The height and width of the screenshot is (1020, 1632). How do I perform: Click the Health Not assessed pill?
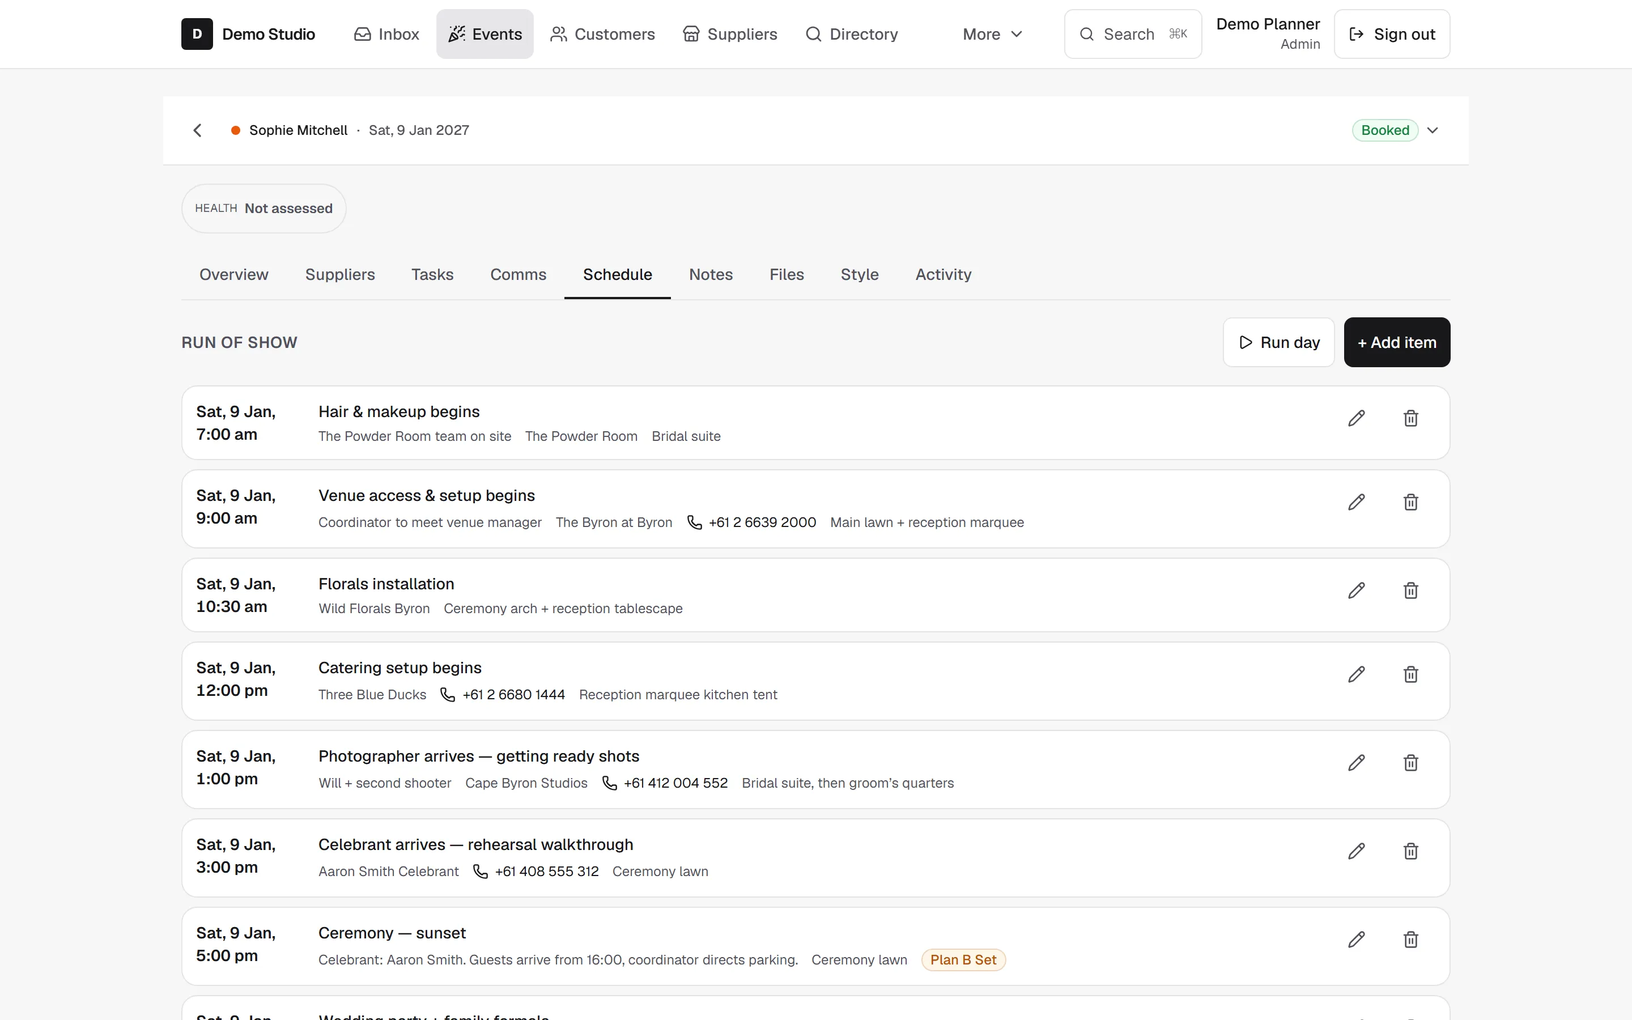click(263, 209)
